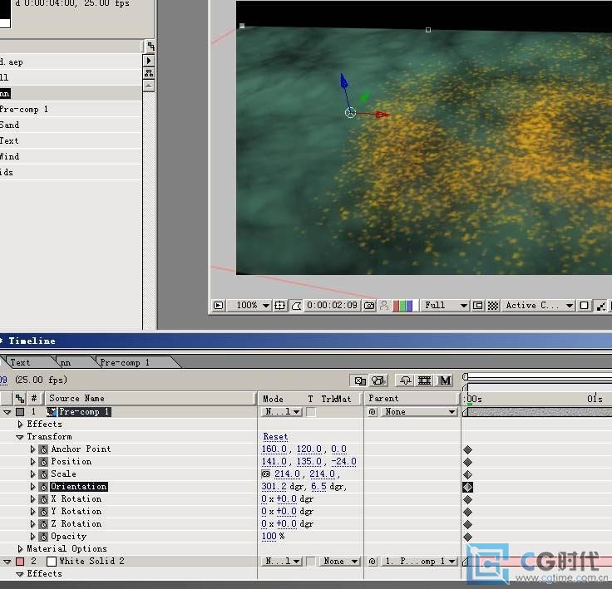
Task: Expand Material Options group
Action: [20, 549]
